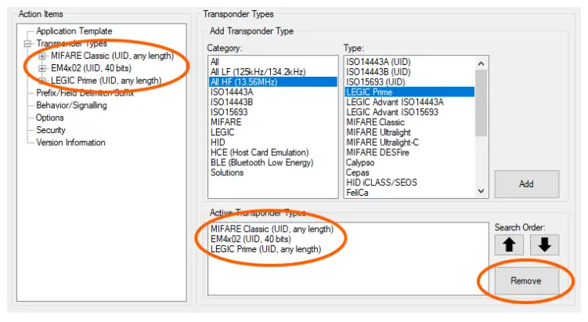Image resolution: width=588 pixels, height=322 pixels.
Task: Choose category BLE (Bluetooth Low Energy)
Action: pyautogui.click(x=273, y=163)
